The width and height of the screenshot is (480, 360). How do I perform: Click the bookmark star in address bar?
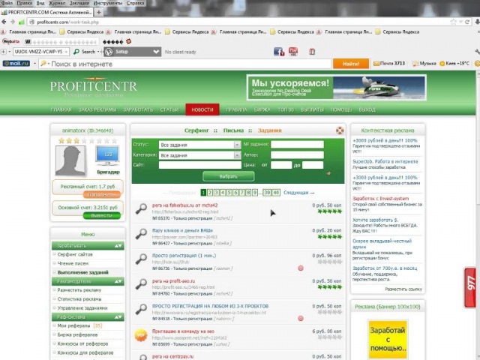coord(453,22)
